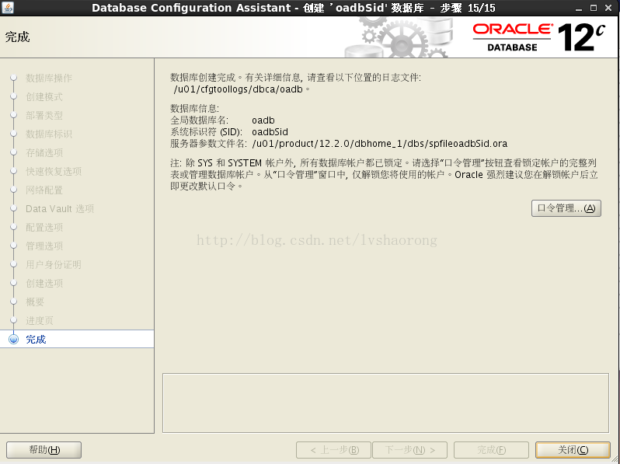Select the 数据库标识 step

[x=49, y=134]
